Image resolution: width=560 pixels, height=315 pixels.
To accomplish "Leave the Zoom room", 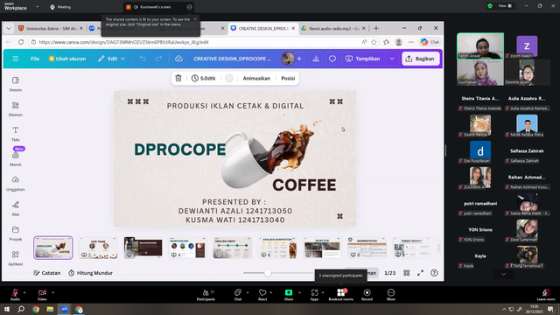I will (546, 295).
